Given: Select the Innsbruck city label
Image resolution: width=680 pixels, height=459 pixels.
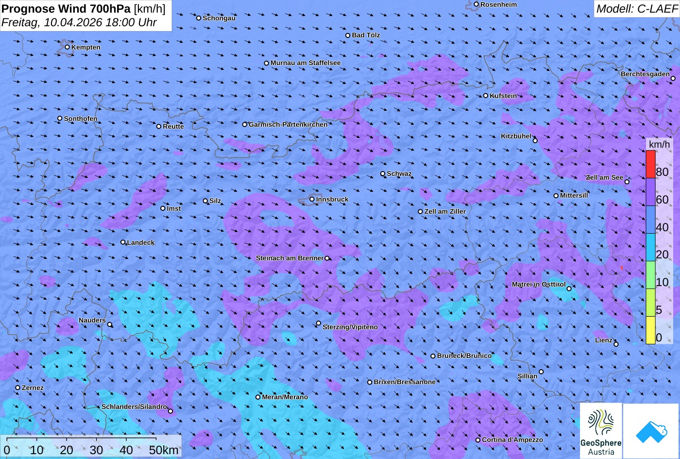Looking at the screenshot, I should (x=332, y=199).
